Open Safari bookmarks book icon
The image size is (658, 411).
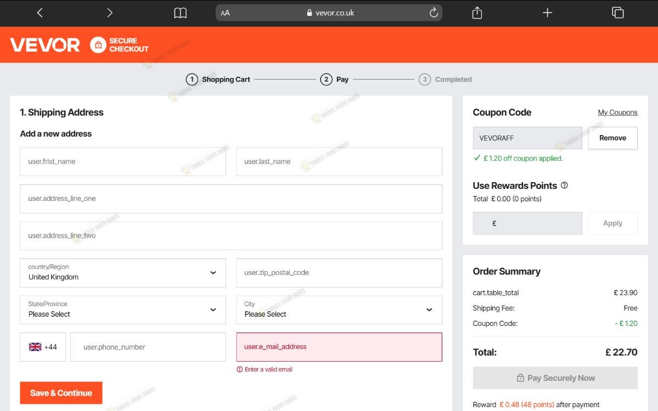coord(181,13)
